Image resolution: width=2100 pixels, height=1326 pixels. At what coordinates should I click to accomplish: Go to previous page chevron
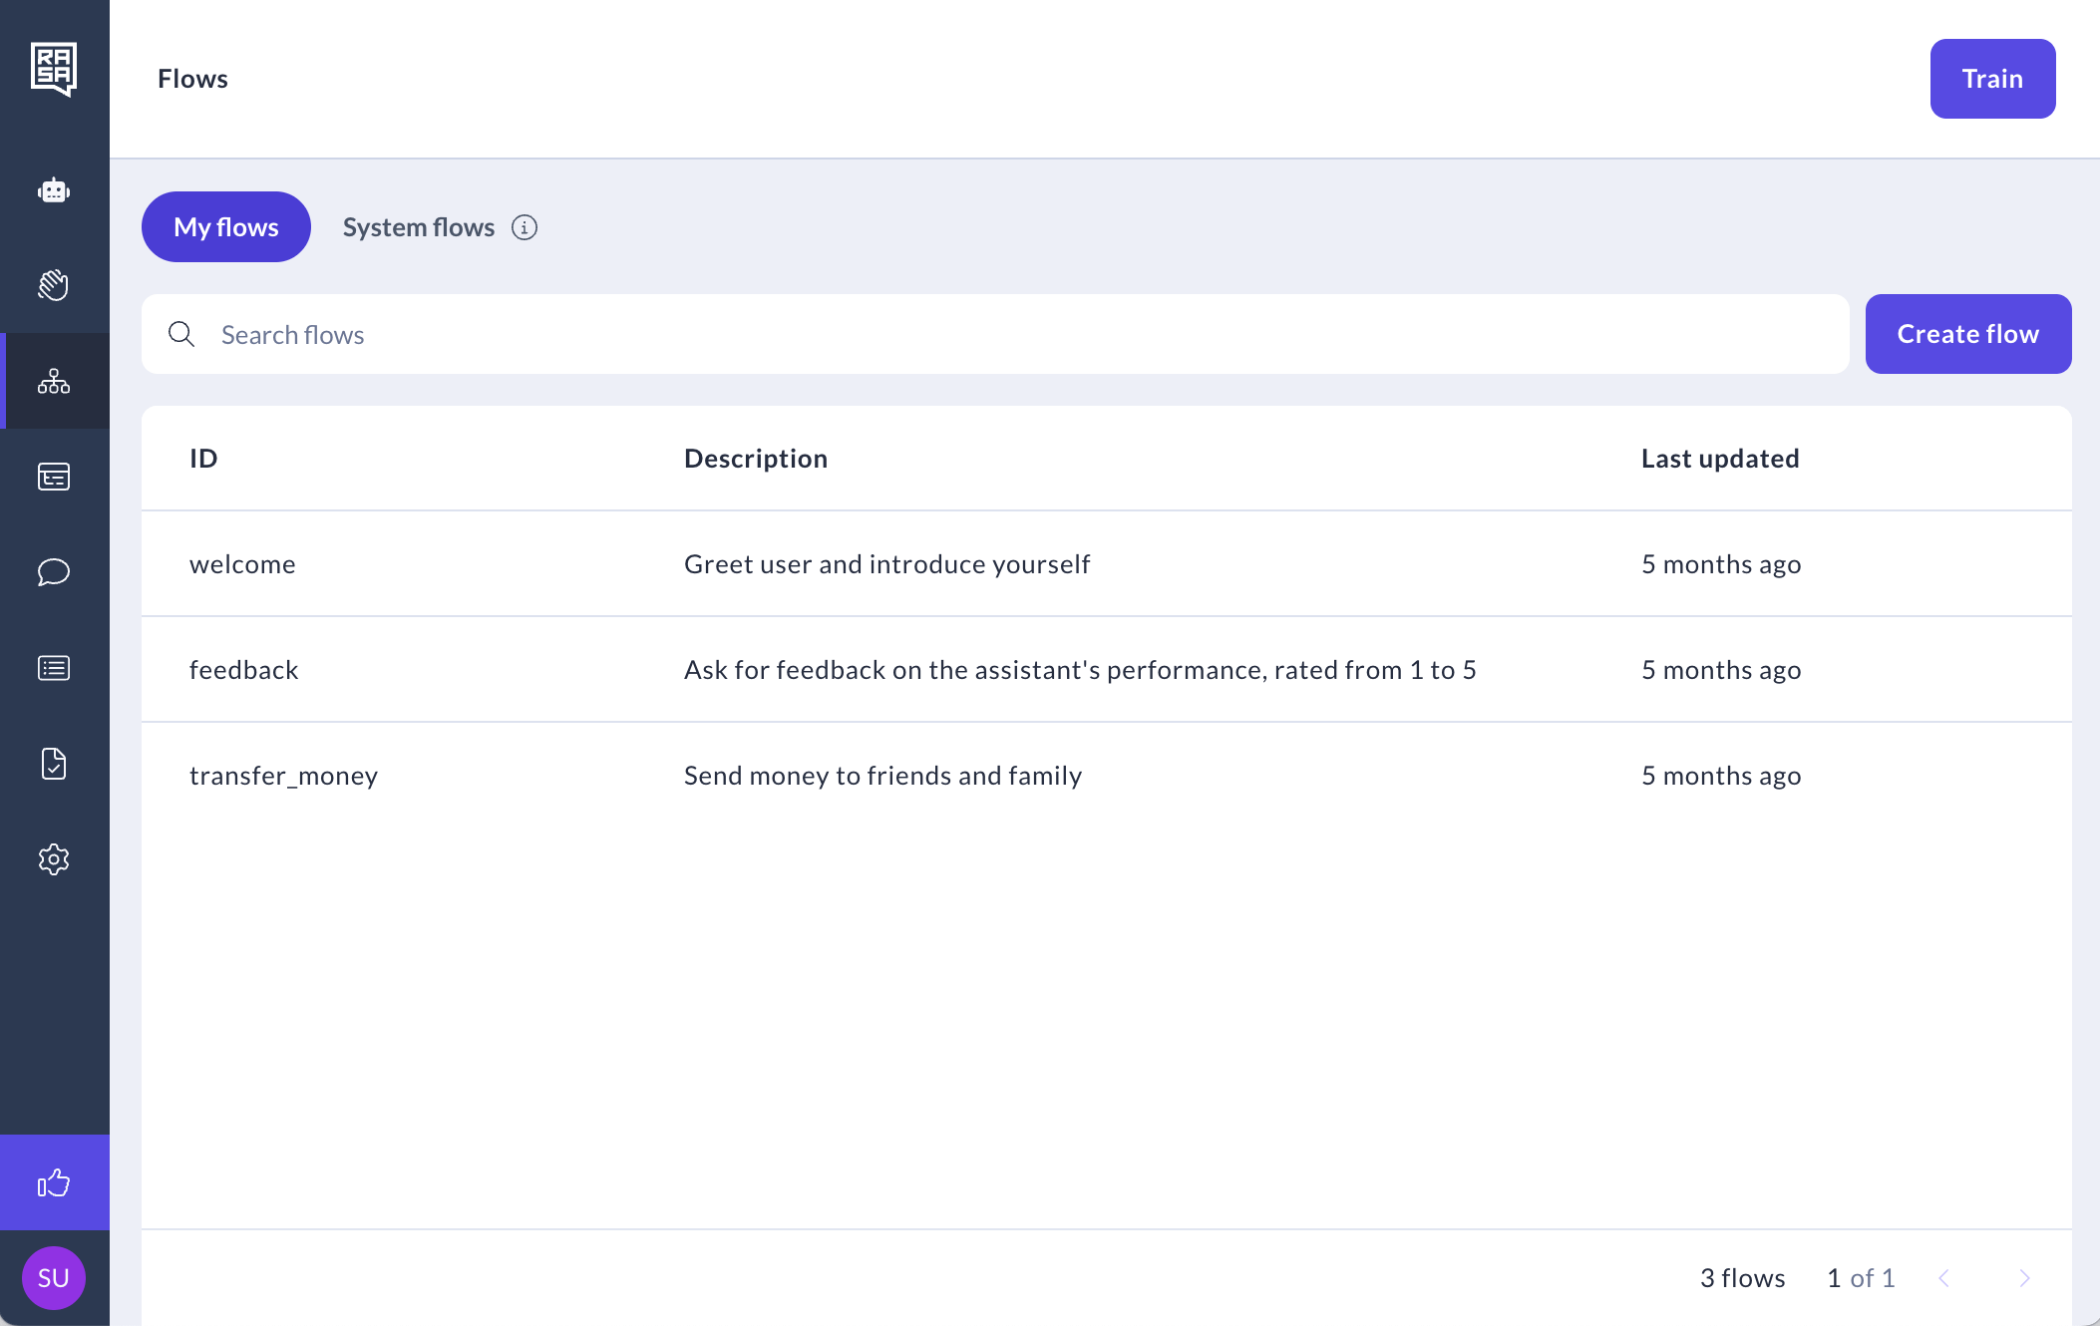(x=1943, y=1278)
